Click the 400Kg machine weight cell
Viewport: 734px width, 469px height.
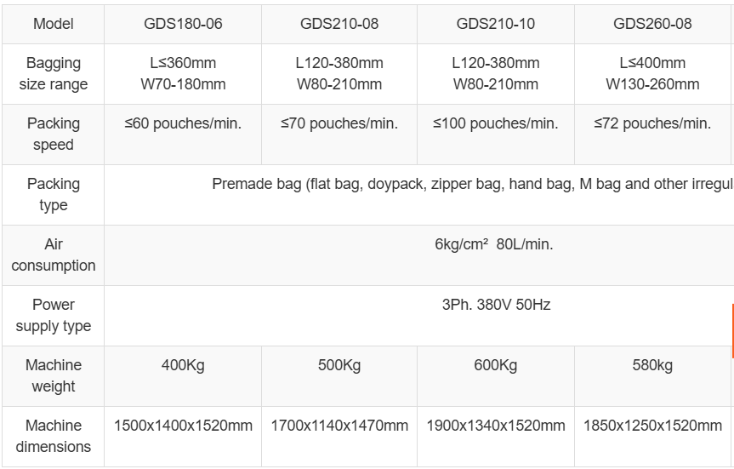(183, 366)
